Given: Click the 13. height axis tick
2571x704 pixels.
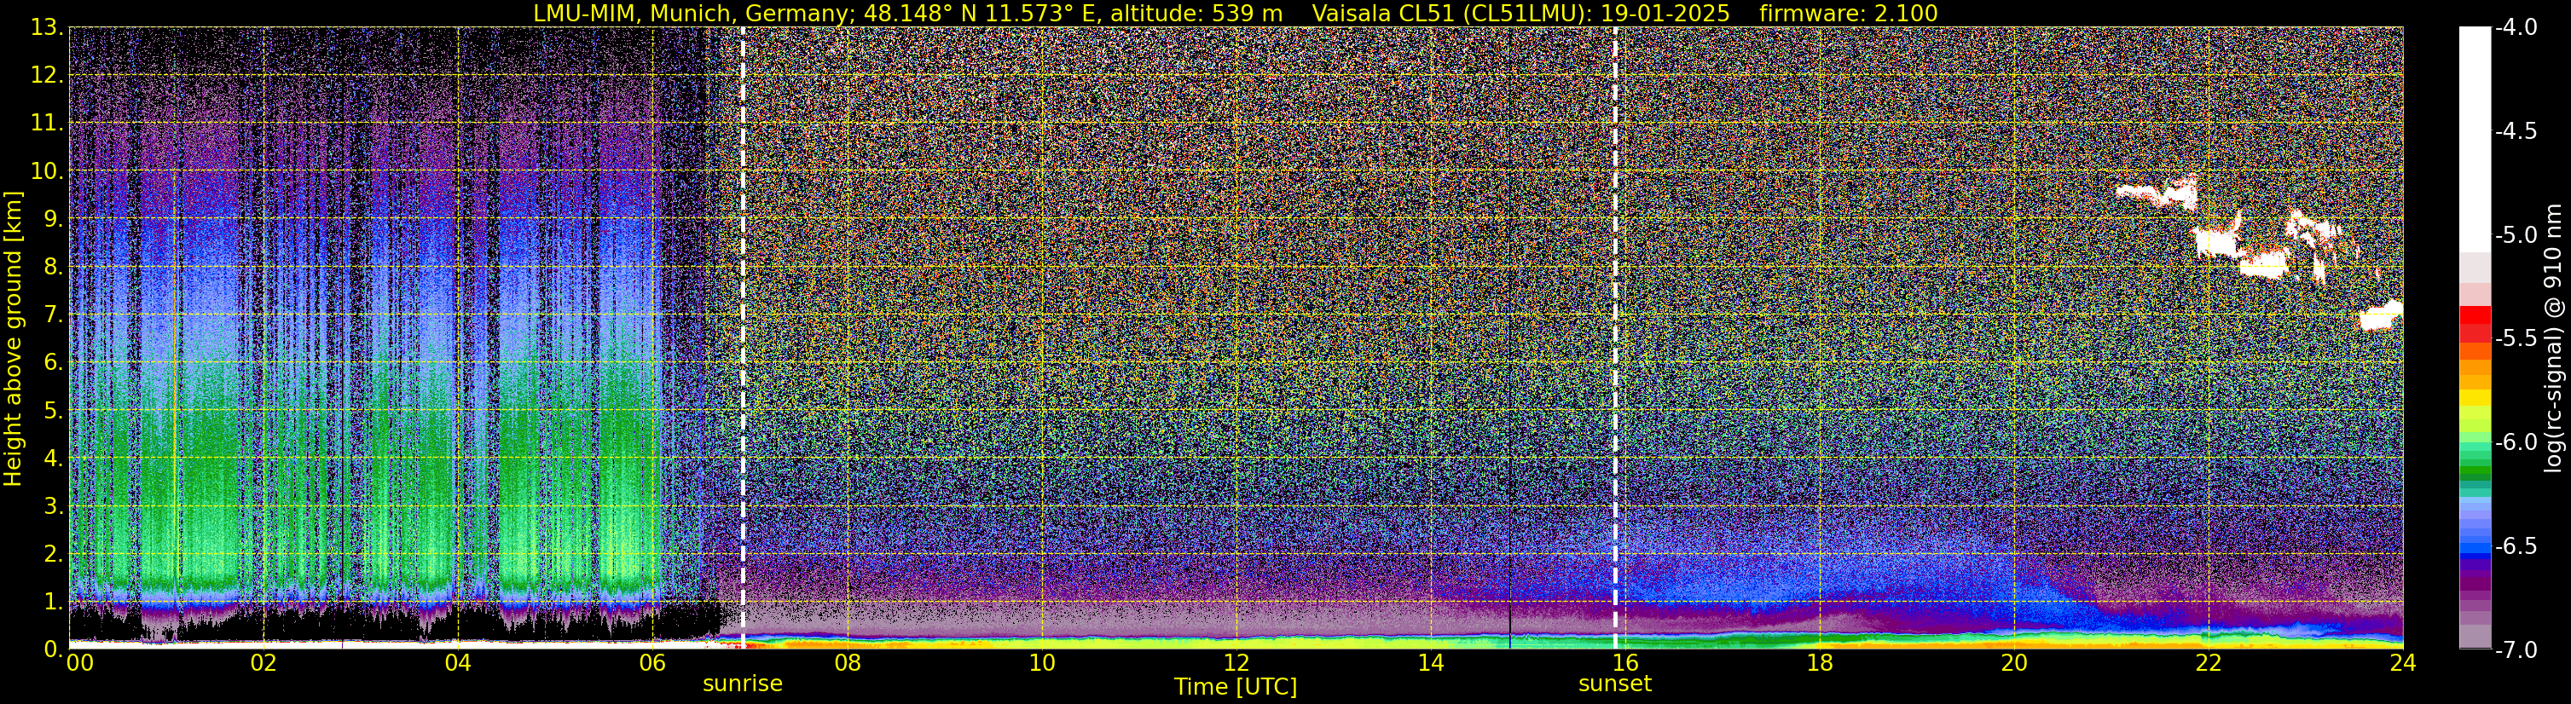Looking at the screenshot, I should (x=48, y=28).
